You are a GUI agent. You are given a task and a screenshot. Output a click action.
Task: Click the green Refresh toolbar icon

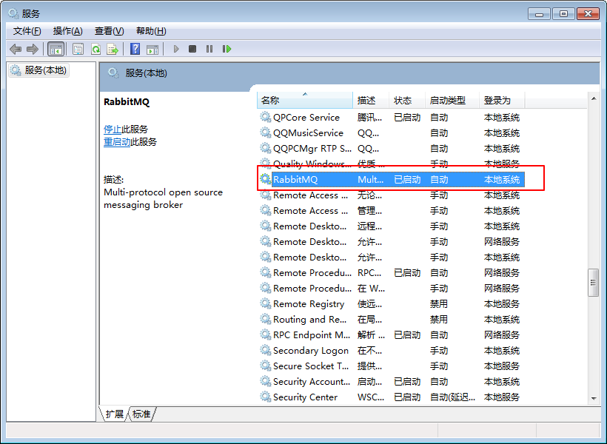point(95,49)
